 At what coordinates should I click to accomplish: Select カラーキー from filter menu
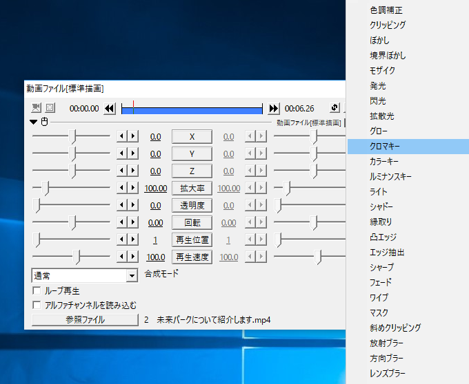coord(407,162)
